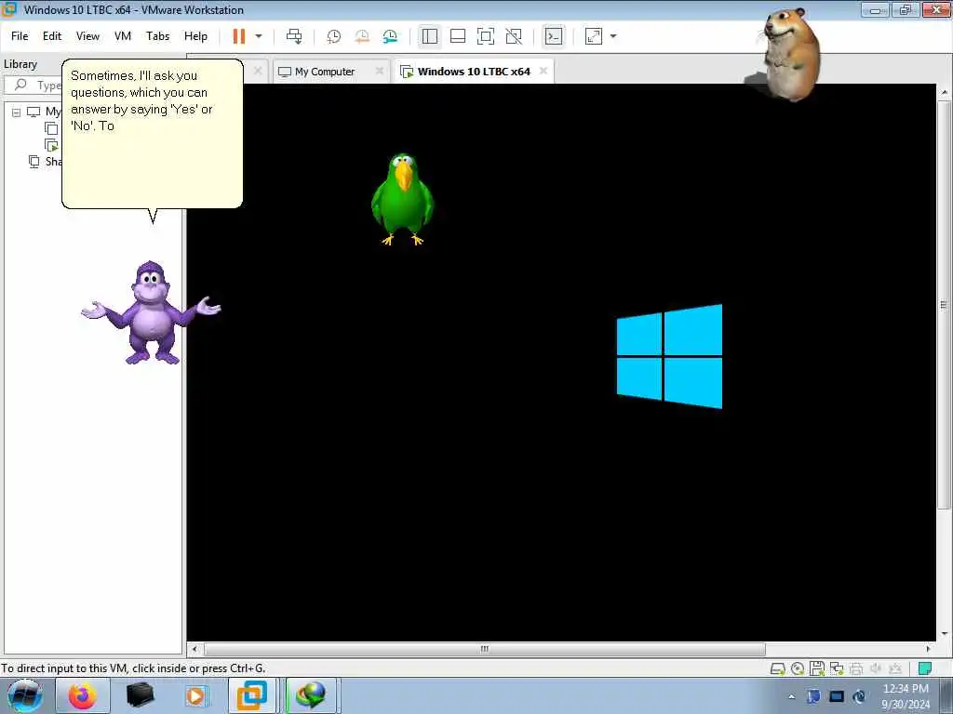Close the partially hidden first tab

(258, 71)
